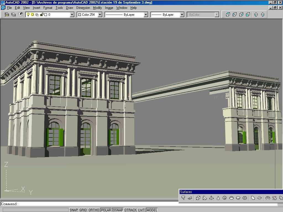Open the layer list dropdown arrow

click(x=72, y=15)
